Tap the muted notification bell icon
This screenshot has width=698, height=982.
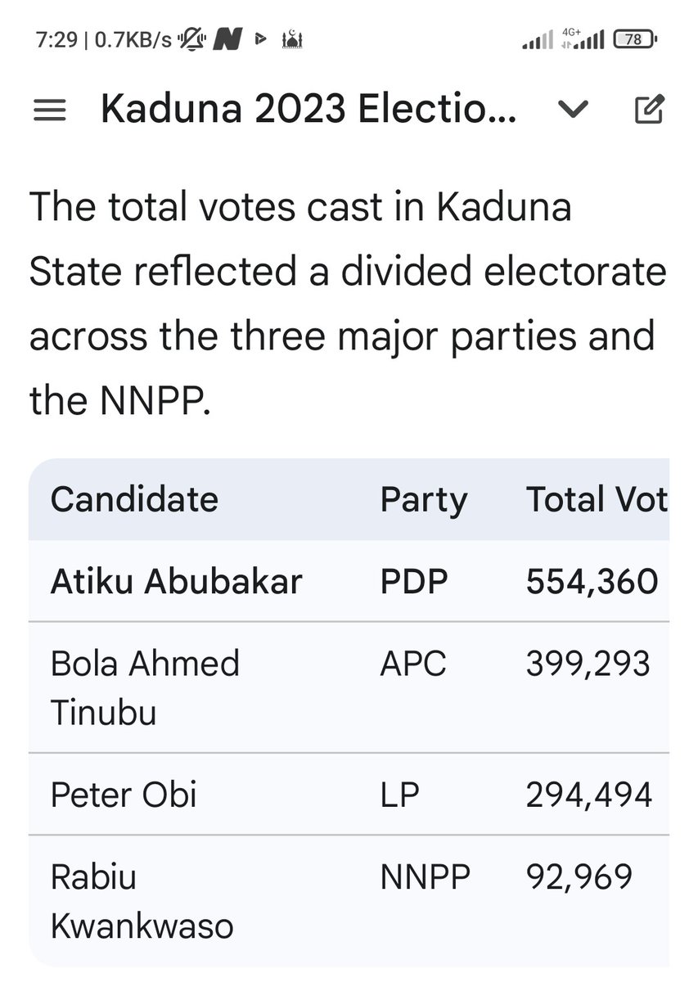(x=191, y=38)
